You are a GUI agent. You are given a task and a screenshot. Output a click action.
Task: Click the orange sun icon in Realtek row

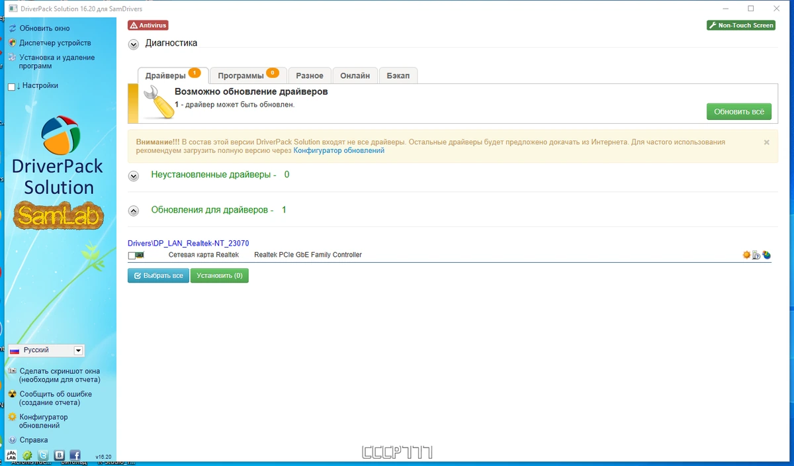(747, 255)
